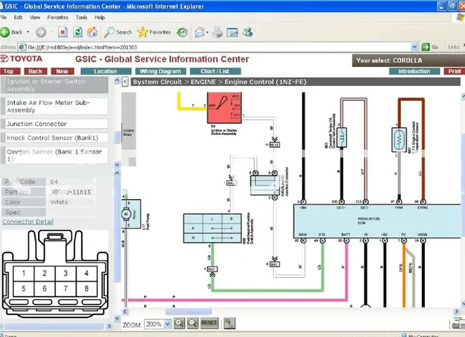Open the File menu
The width and height of the screenshot is (465, 337).
(x=4, y=17)
